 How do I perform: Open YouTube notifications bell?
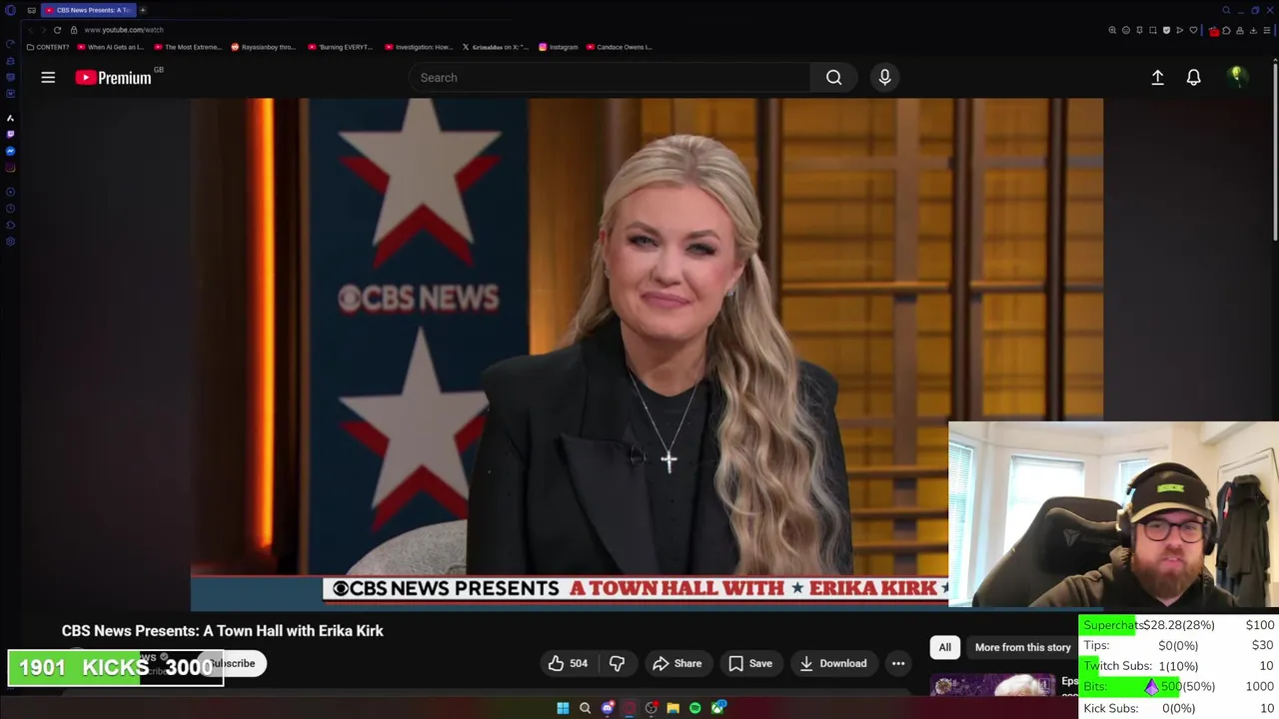pos(1193,77)
